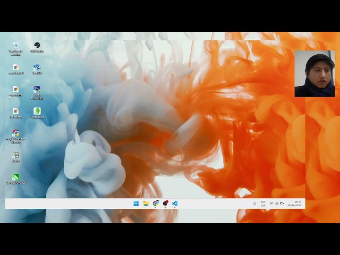Screen dimensions: 340x255
Task: Open the Windows Start menu
Action: coord(136,203)
